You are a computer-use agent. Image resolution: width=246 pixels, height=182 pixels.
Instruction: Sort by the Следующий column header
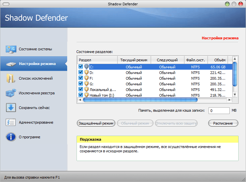point(167,60)
